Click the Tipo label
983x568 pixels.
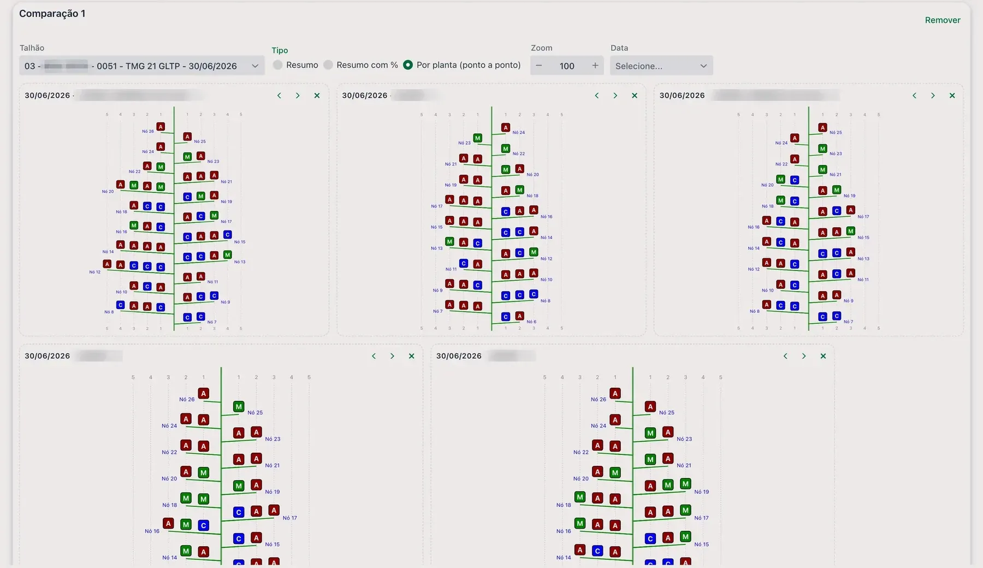[x=280, y=50]
